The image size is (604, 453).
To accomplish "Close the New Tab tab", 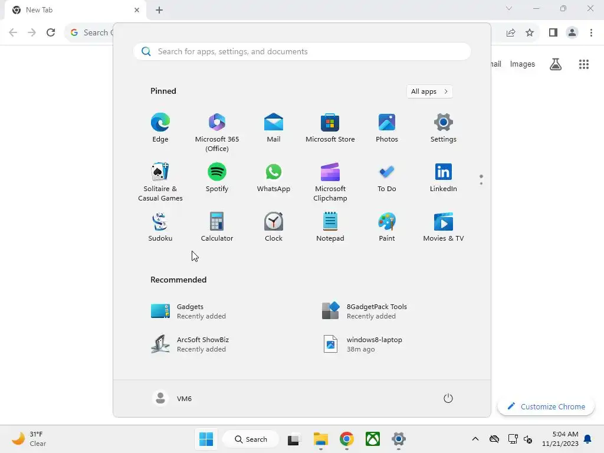I will tap(137, 10).
